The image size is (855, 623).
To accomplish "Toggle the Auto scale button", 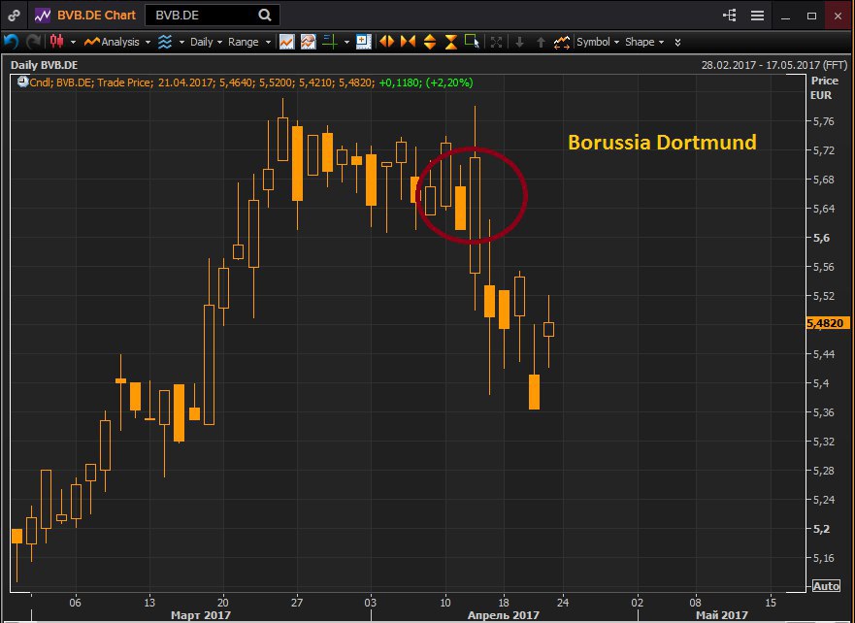I will tap(826, 586).
